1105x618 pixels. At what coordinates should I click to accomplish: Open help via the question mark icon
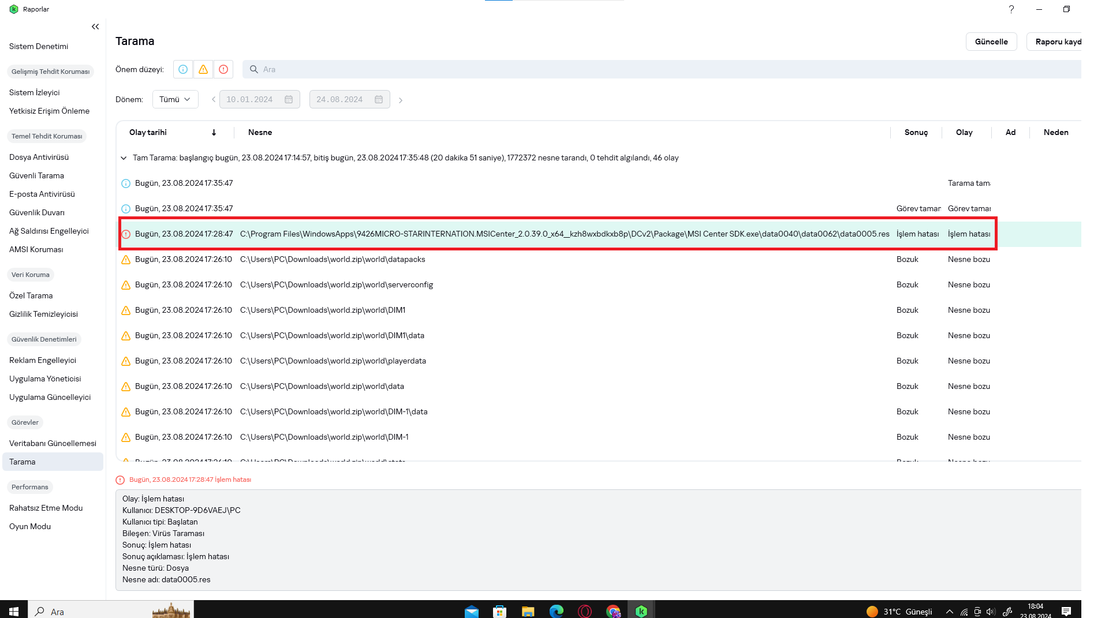coord(1011,9)
